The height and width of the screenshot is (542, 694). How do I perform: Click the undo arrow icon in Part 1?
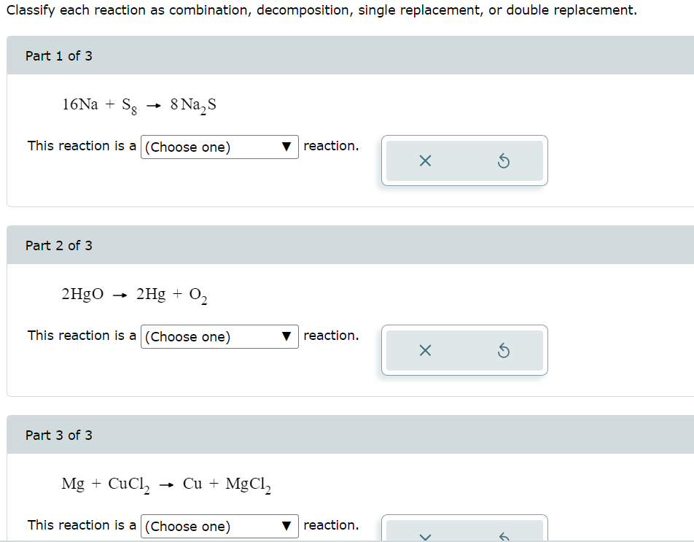pos(504,160)
